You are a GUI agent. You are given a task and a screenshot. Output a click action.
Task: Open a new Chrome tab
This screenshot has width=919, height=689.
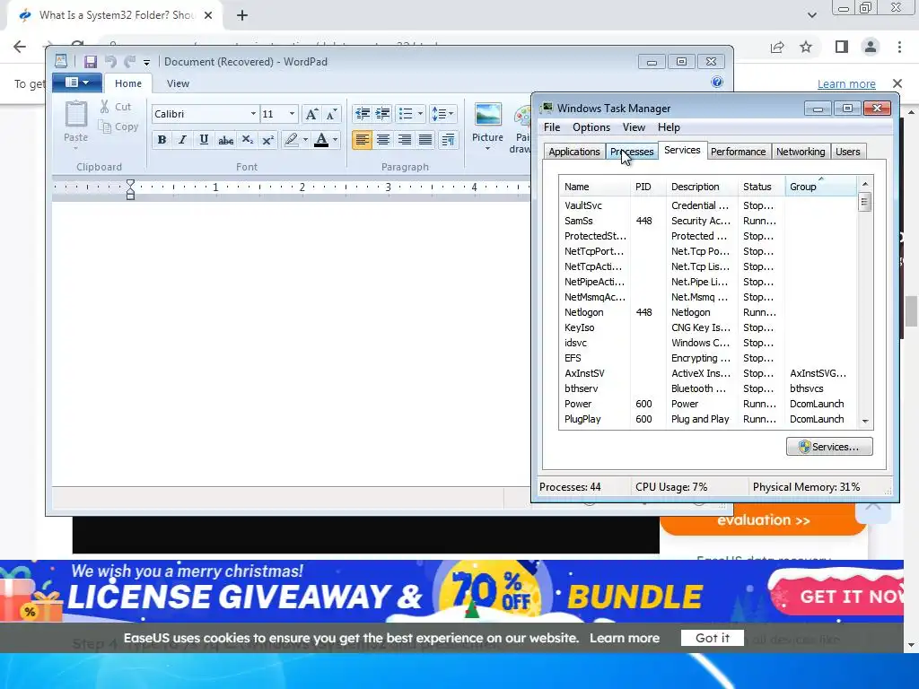pos(242,16)
